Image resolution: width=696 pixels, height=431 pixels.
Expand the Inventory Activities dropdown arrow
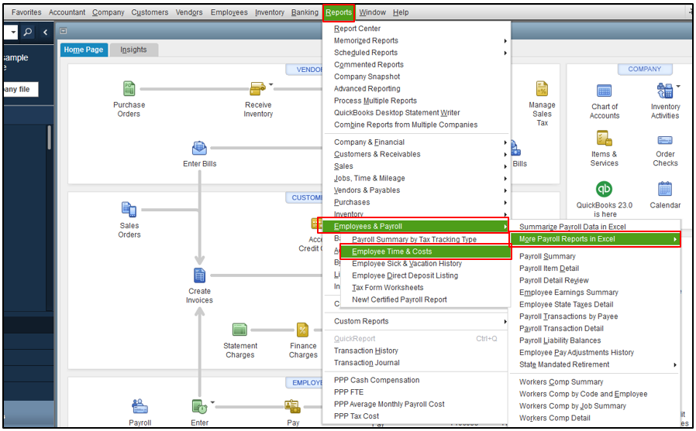[x=678, y=86]
